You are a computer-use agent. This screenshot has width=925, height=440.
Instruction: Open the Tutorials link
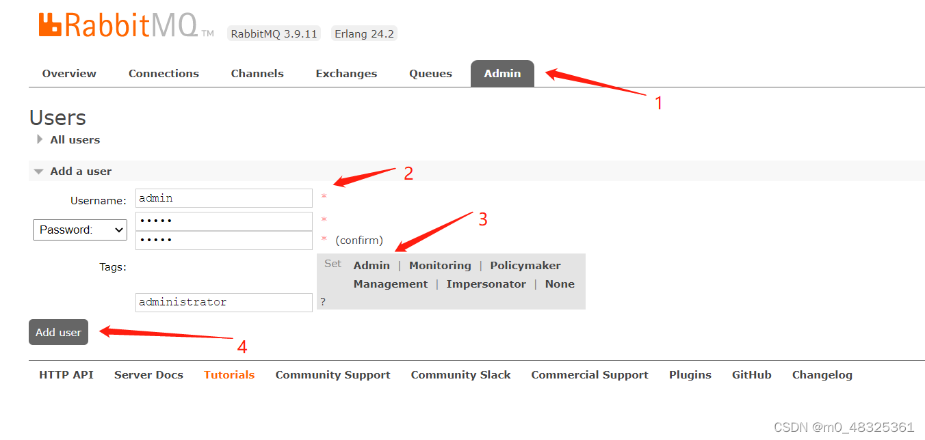[229, 374]
